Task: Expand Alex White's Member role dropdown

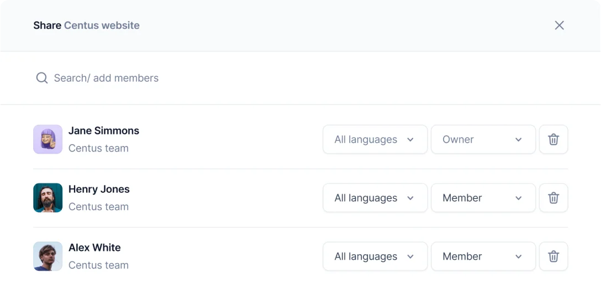Action: click(x=483, y=256)
